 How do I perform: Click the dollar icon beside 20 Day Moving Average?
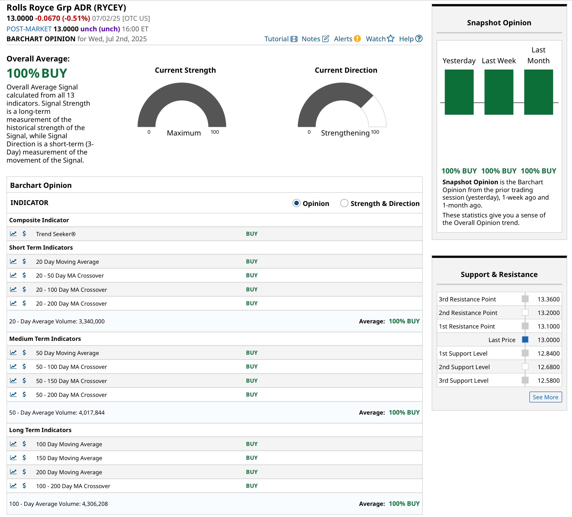pos(24,261)
